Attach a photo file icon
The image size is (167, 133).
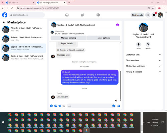point(55,106)
